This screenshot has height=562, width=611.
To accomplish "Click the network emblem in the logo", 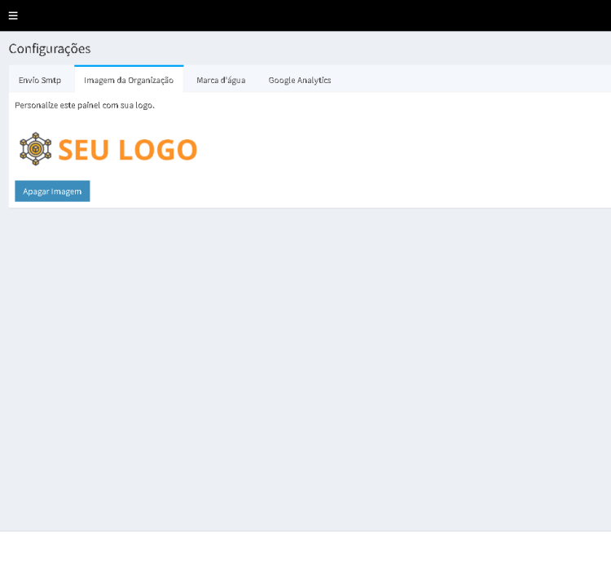I will (35, 149).
